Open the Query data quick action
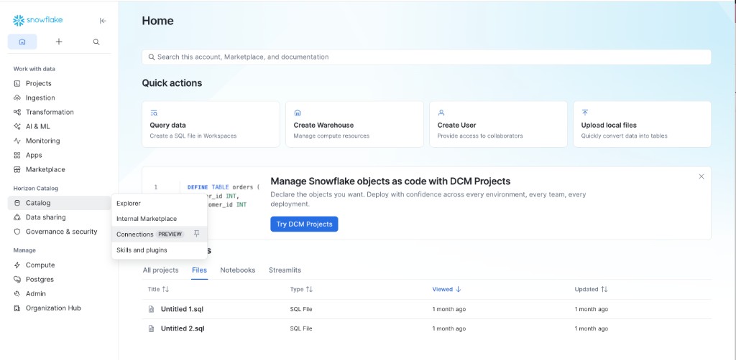Screen dimensions: 736x360 point(211,124)
